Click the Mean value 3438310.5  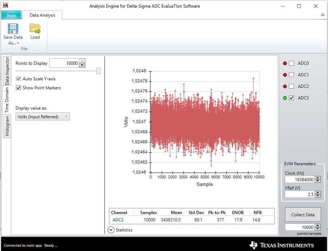[171, 220]
